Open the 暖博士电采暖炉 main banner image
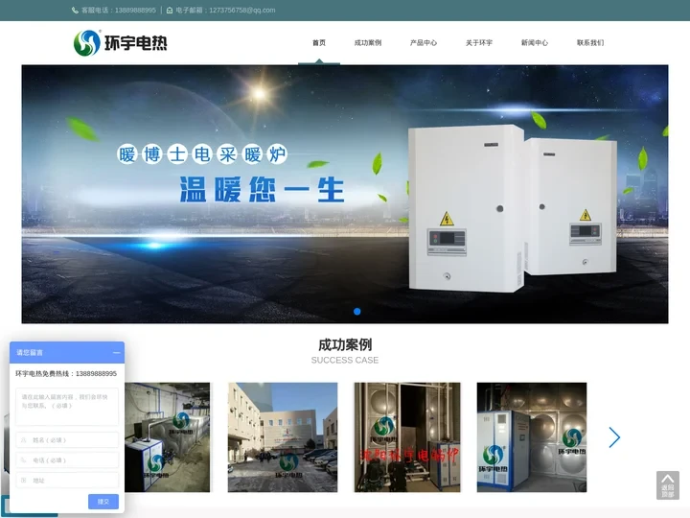The image size is (690, 518). (x=345, y=194)
